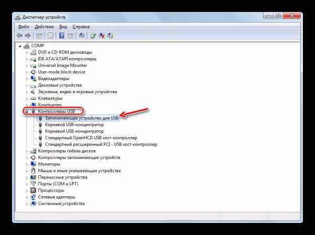The height and width of the screenshot is (235, 315).
Task: Click the Клавиатуры keyboard icon
Action: (x=33, y=98)
